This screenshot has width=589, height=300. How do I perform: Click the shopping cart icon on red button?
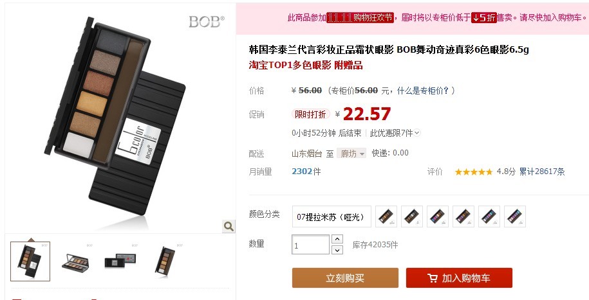[433, 278]
